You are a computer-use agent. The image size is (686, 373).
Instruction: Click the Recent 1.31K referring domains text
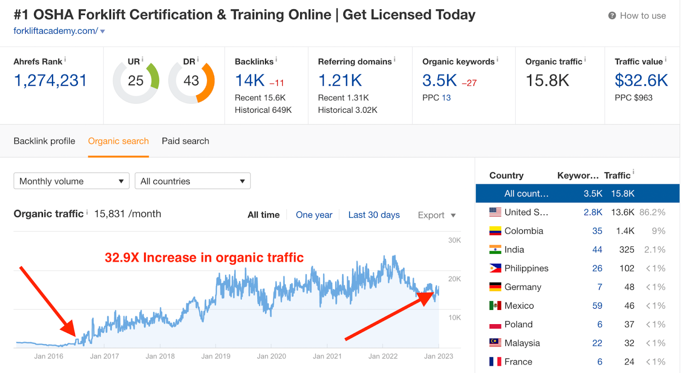pos(343,98)
